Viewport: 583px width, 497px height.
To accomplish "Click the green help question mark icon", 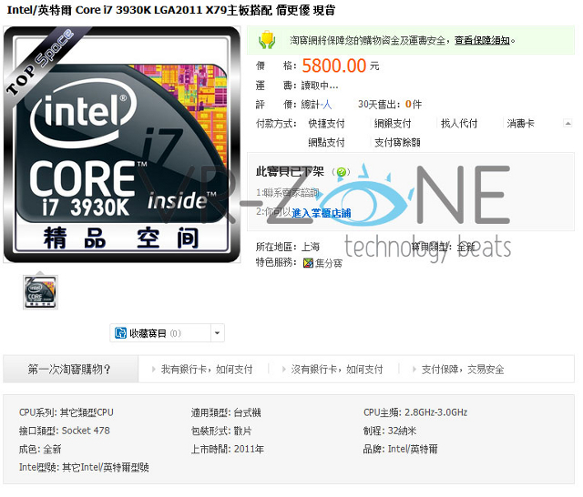I will (x=341, y=172).
